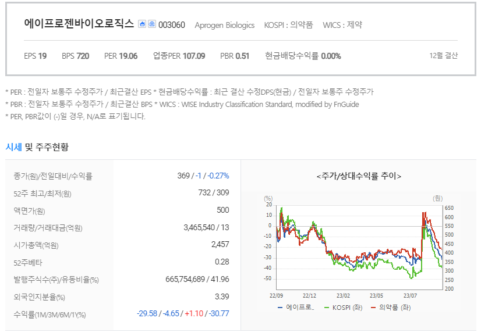This screenshot has height=336, width=481.
Task: Select 현금배당수익률 0.00% value
Action: (x=303, y=56)
